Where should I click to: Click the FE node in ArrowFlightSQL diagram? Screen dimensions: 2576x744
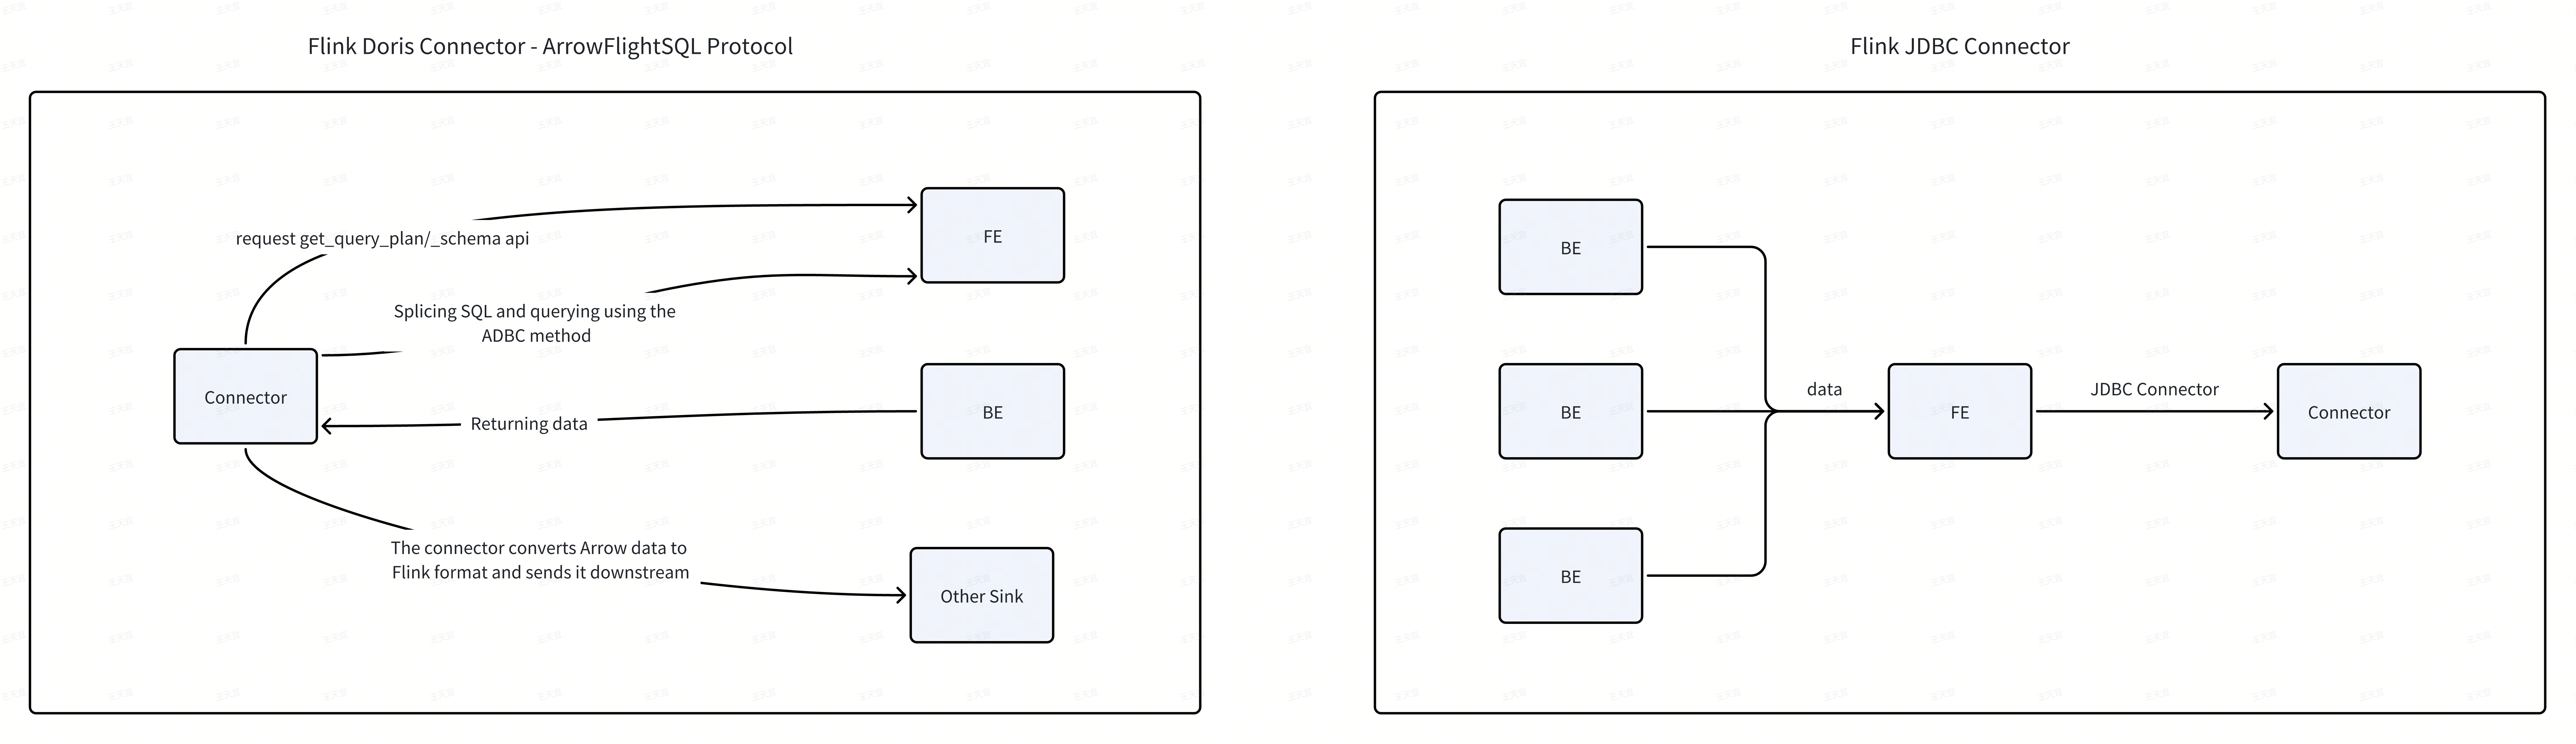point(994,235)
